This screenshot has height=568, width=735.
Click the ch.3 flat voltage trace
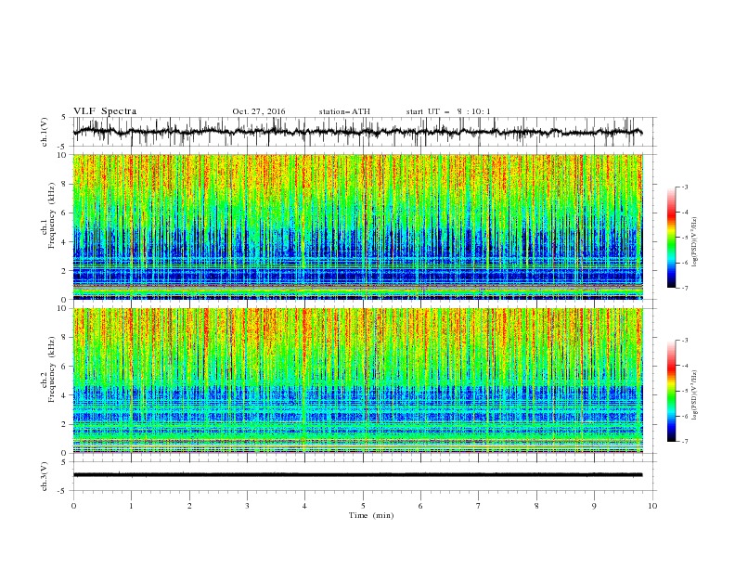pyautogui.click(x=357, y=475)
